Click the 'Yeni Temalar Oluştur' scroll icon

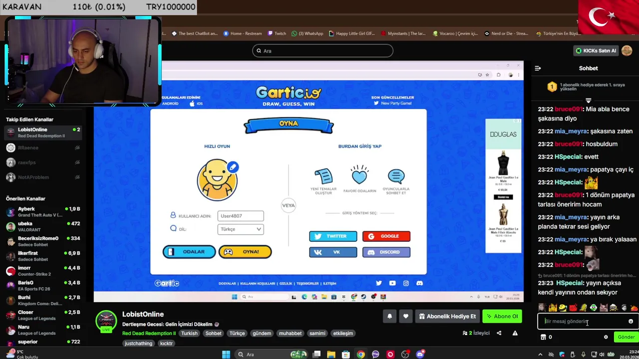(323, 176)
